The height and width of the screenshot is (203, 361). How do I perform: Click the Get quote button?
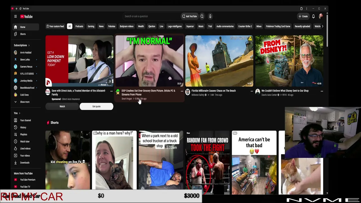click(x=96, y=106)
